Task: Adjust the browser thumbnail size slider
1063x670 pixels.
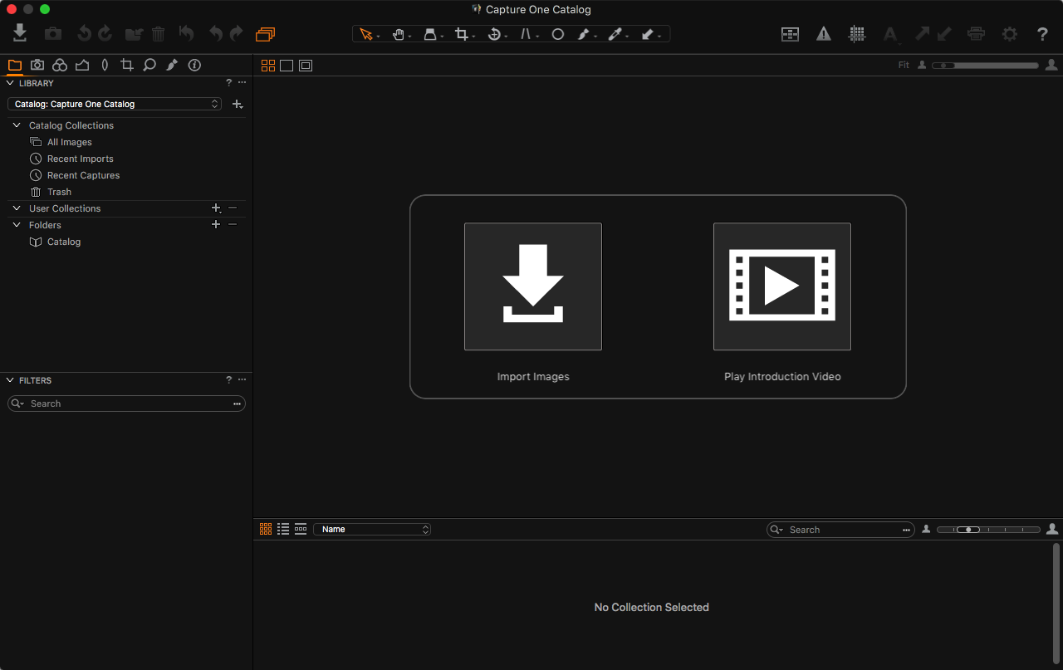Action: coord(988,529)
